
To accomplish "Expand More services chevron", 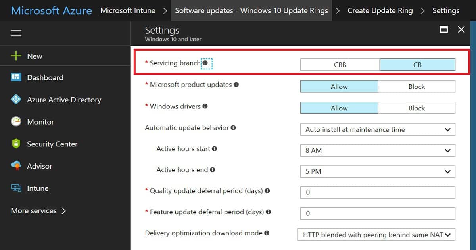I will (x=63, y=211).
